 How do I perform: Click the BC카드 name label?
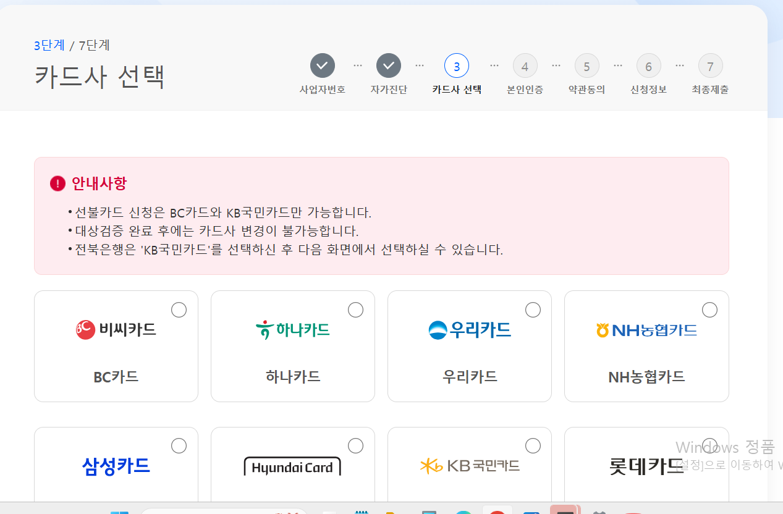point(116,377)
